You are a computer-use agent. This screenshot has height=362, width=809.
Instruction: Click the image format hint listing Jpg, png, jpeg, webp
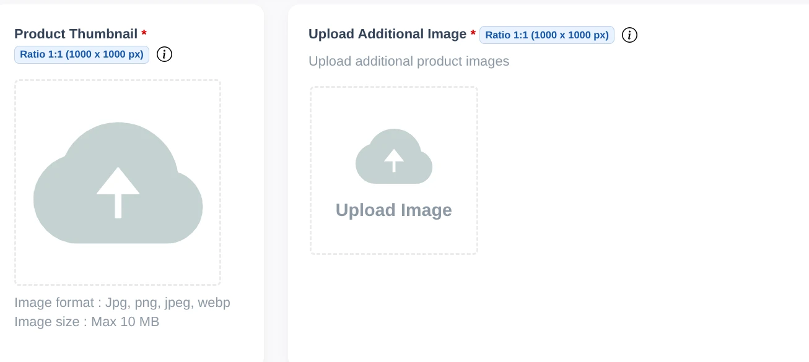pos(122,303)
